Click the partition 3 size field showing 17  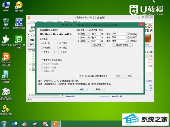[97, 41]
